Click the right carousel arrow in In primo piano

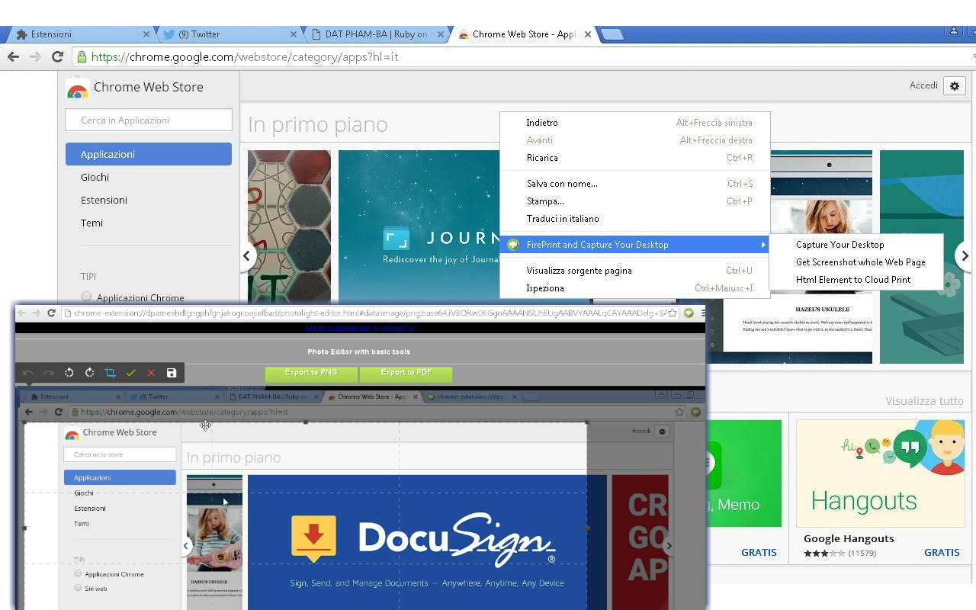[x=965, y=256]
